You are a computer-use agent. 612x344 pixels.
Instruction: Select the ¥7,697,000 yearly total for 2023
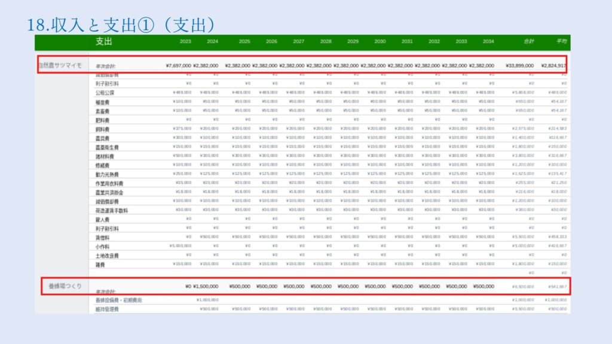click(178, 66)
